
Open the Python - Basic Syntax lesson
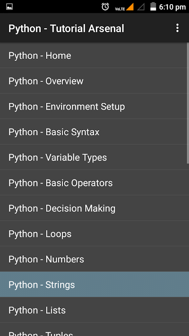(x=93, y=132)
